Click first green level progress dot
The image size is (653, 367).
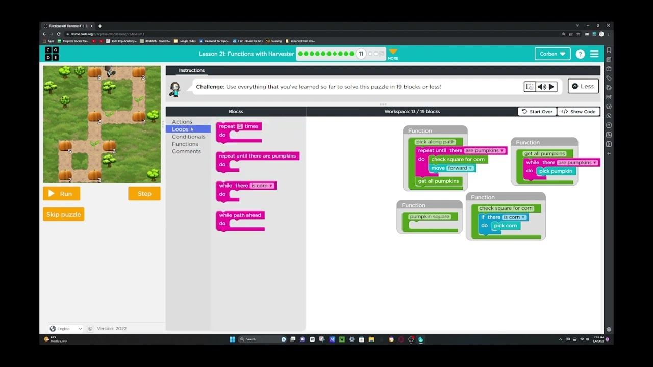click(300, 54)
